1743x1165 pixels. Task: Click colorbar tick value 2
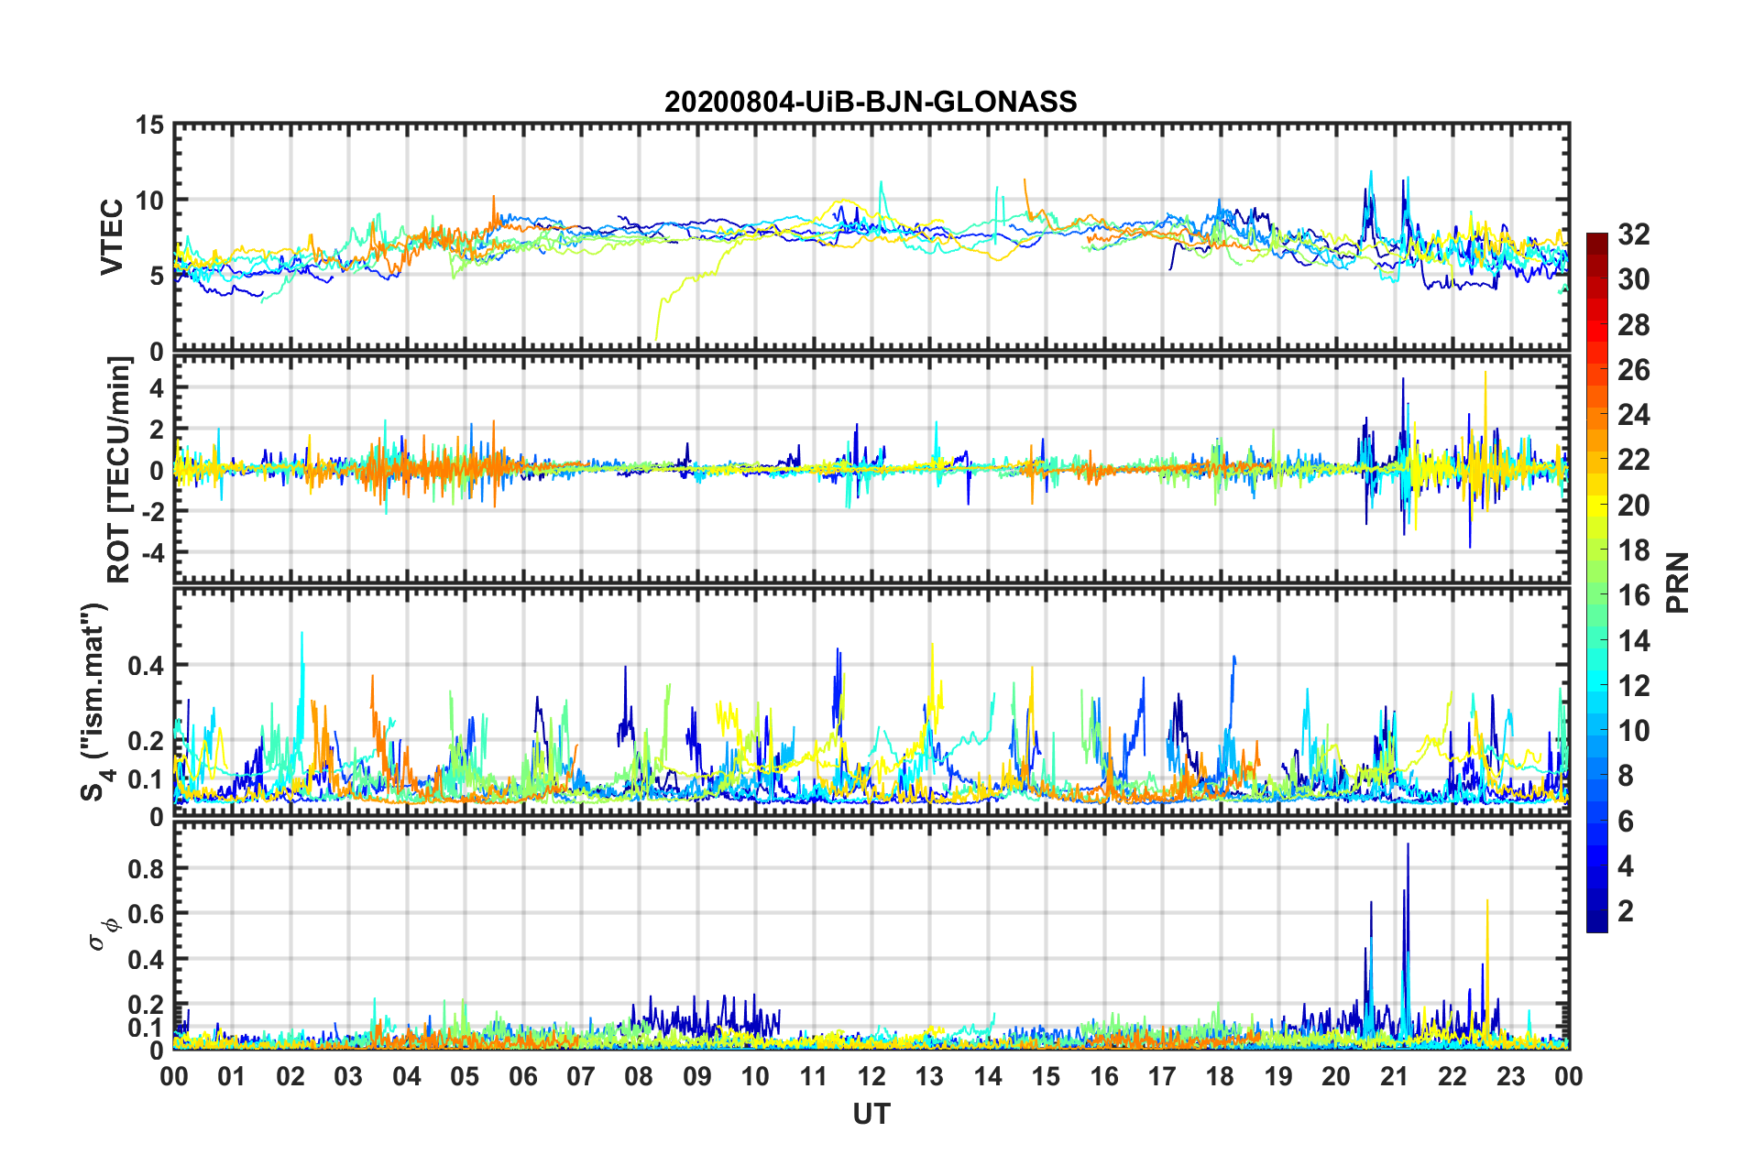point(1626,910)
